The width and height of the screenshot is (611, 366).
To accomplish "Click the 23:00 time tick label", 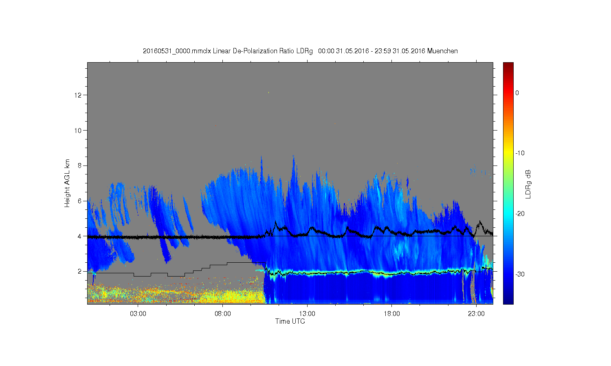I will click(476, 314).
